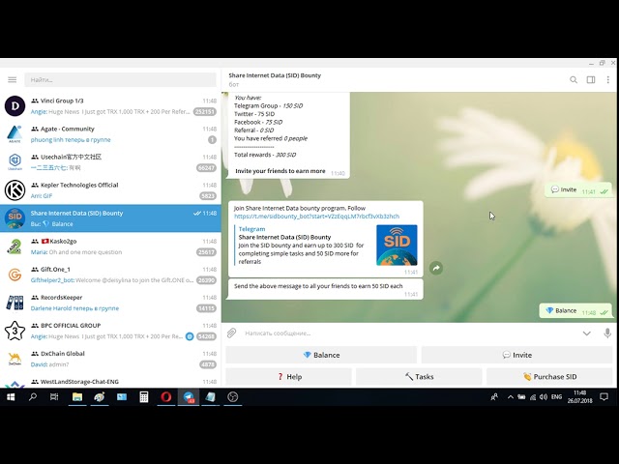Screen dimensions: 619x464
Task: Select the Tasks bot button
Action: click(x=419, y=377)
